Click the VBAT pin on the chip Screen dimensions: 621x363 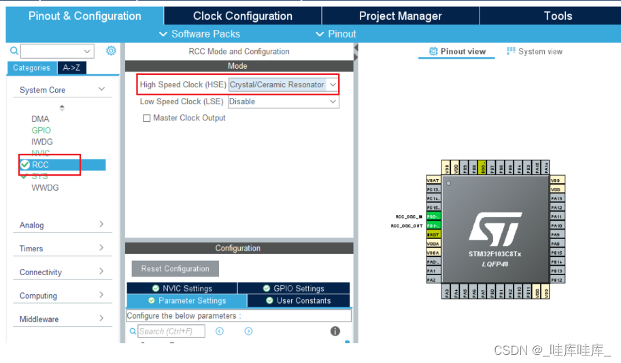pyautogui.click(x=433, y=180)
